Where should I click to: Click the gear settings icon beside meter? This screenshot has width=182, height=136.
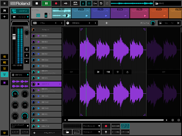(27, 49)
